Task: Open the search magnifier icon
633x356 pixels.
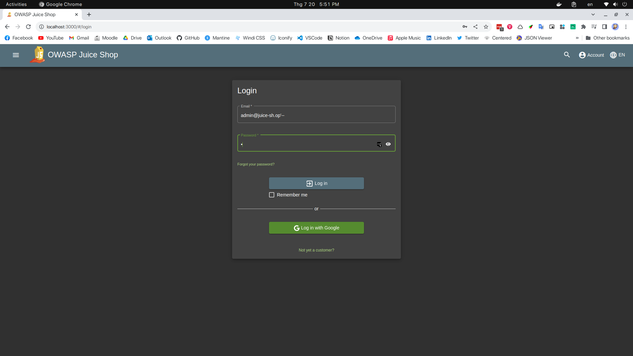Action: click(567, 55)
